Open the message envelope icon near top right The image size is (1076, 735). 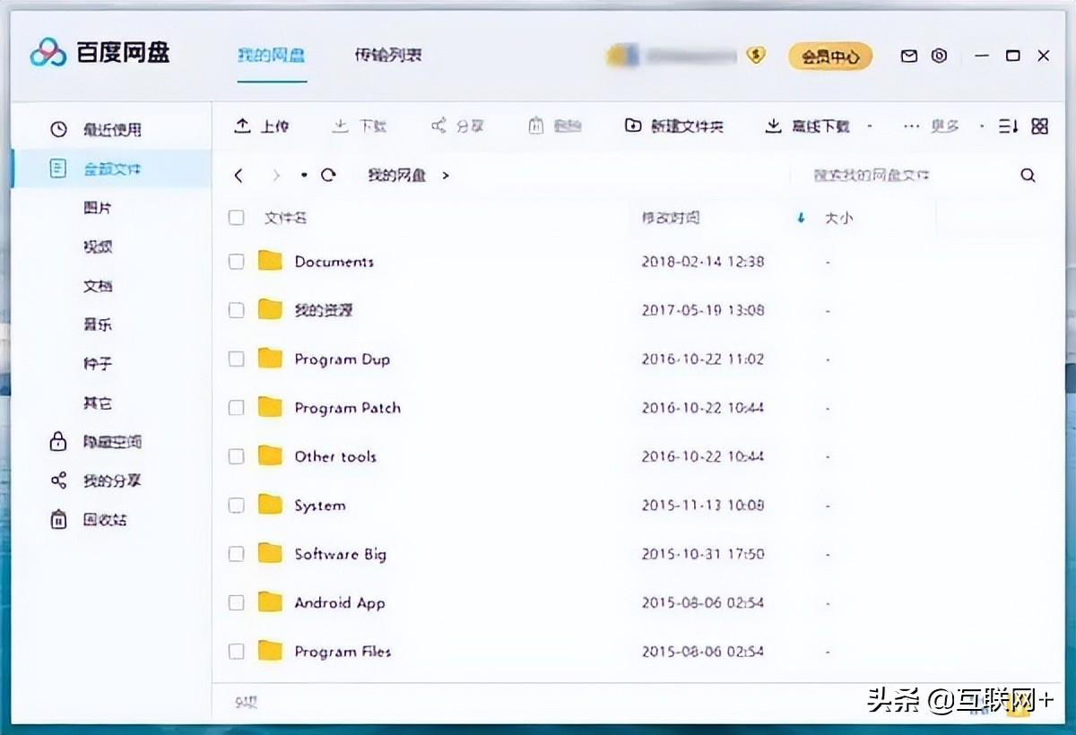pyautogui.click(x=908, y=56)
